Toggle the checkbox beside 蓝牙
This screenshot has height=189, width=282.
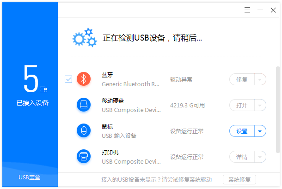coord(68,79)
